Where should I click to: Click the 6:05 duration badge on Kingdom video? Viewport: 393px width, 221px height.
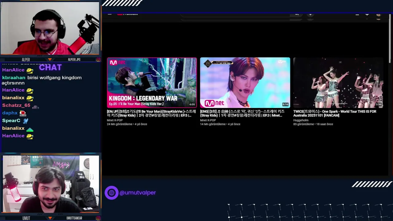[x=192, y=104]
